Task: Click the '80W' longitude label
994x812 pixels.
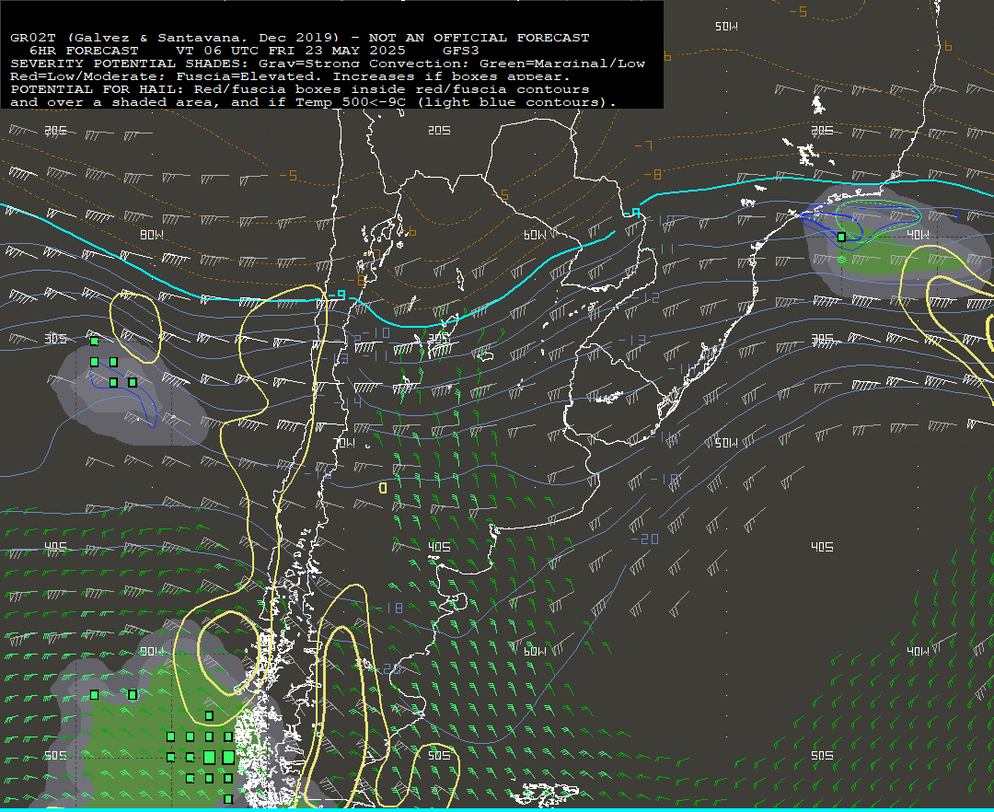Action: [x=152, y=235]
